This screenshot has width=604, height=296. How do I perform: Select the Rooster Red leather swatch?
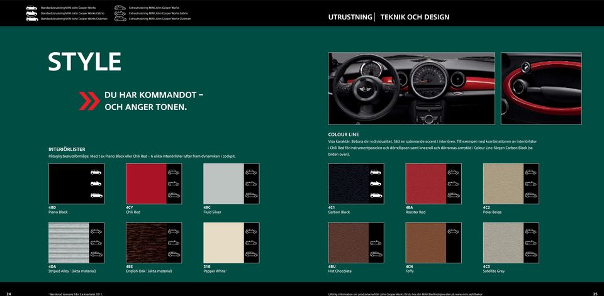[x=433, y=184]
